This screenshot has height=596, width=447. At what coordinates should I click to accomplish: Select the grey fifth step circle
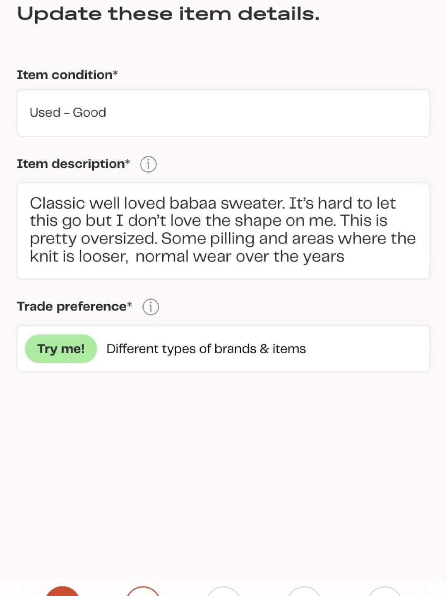click(x=385, y=591)
